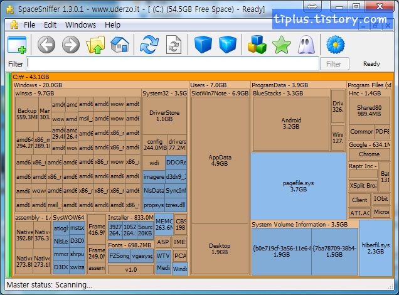
Task: Click the green star tag icon
Action: tap(282, 45)
